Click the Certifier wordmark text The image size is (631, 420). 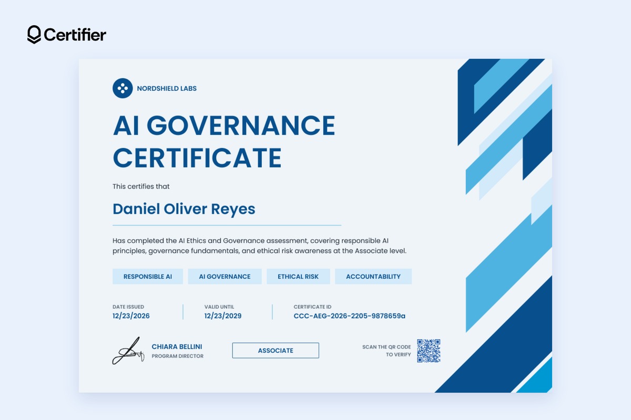point(75,35)
